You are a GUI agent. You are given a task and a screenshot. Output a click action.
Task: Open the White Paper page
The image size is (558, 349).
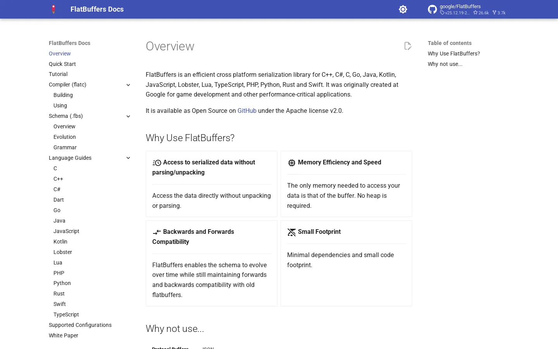point(64,335)
